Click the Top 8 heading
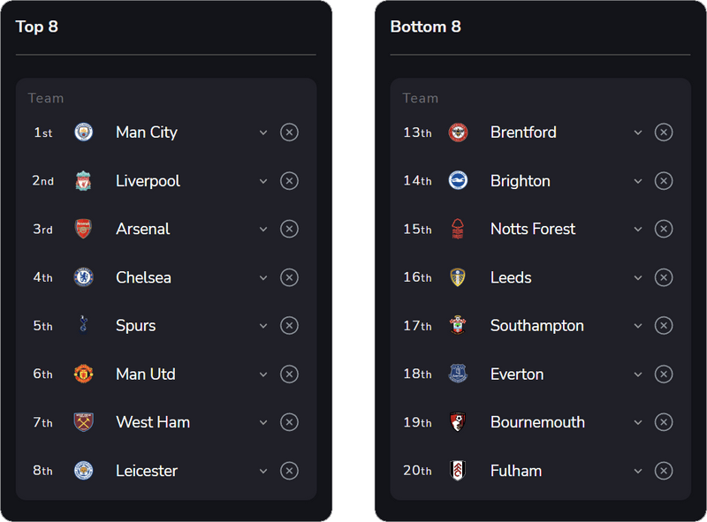The width and height of the screenshot is (707, 522). click(38, 26)
